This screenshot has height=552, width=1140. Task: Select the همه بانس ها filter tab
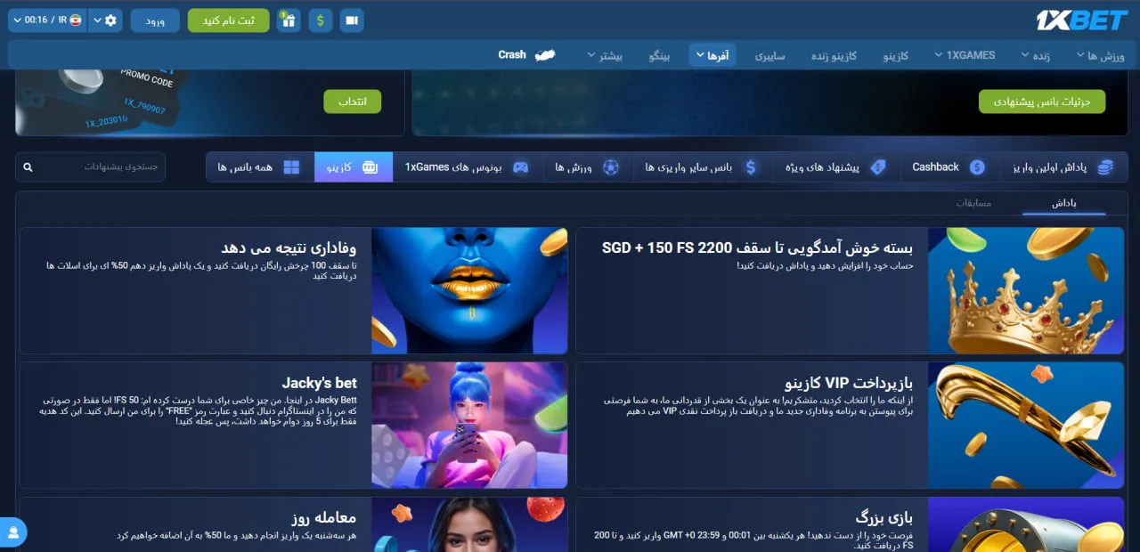pyautogui.click(x=259, y=167)
